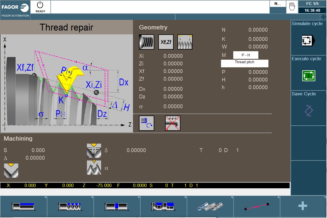Click the tool angle icon beside alpha
Image resolution: width=327 pixels, height=218 pixels.
(x=94, y=168)
